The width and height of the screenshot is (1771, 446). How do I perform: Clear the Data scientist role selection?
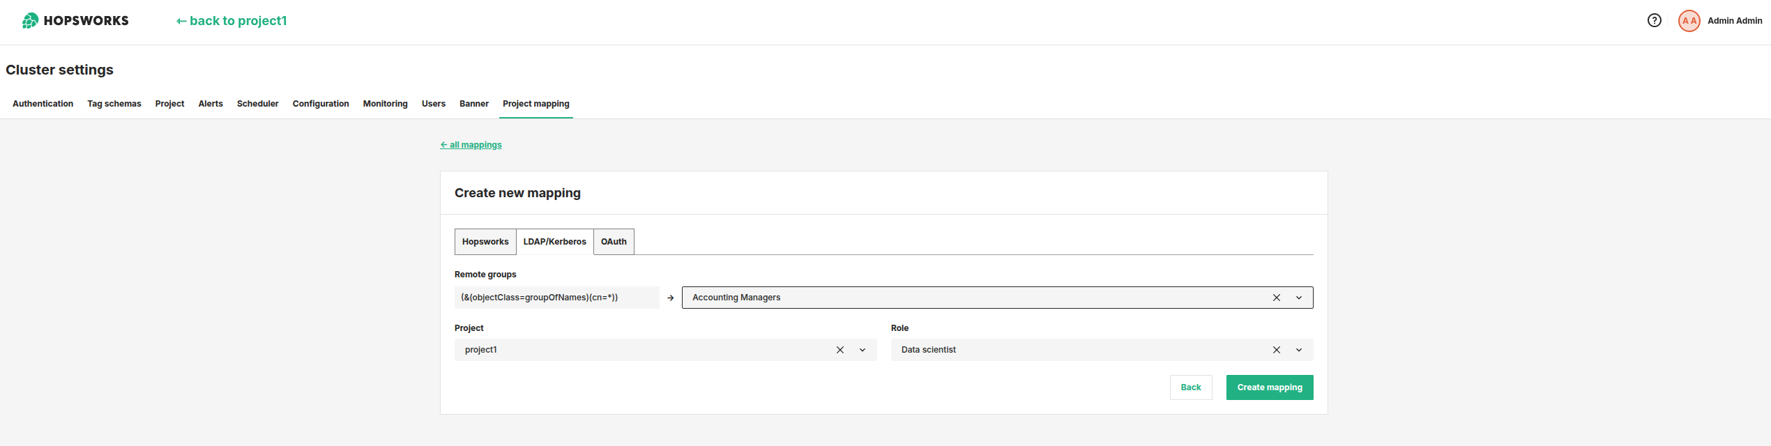point(1276,350)
